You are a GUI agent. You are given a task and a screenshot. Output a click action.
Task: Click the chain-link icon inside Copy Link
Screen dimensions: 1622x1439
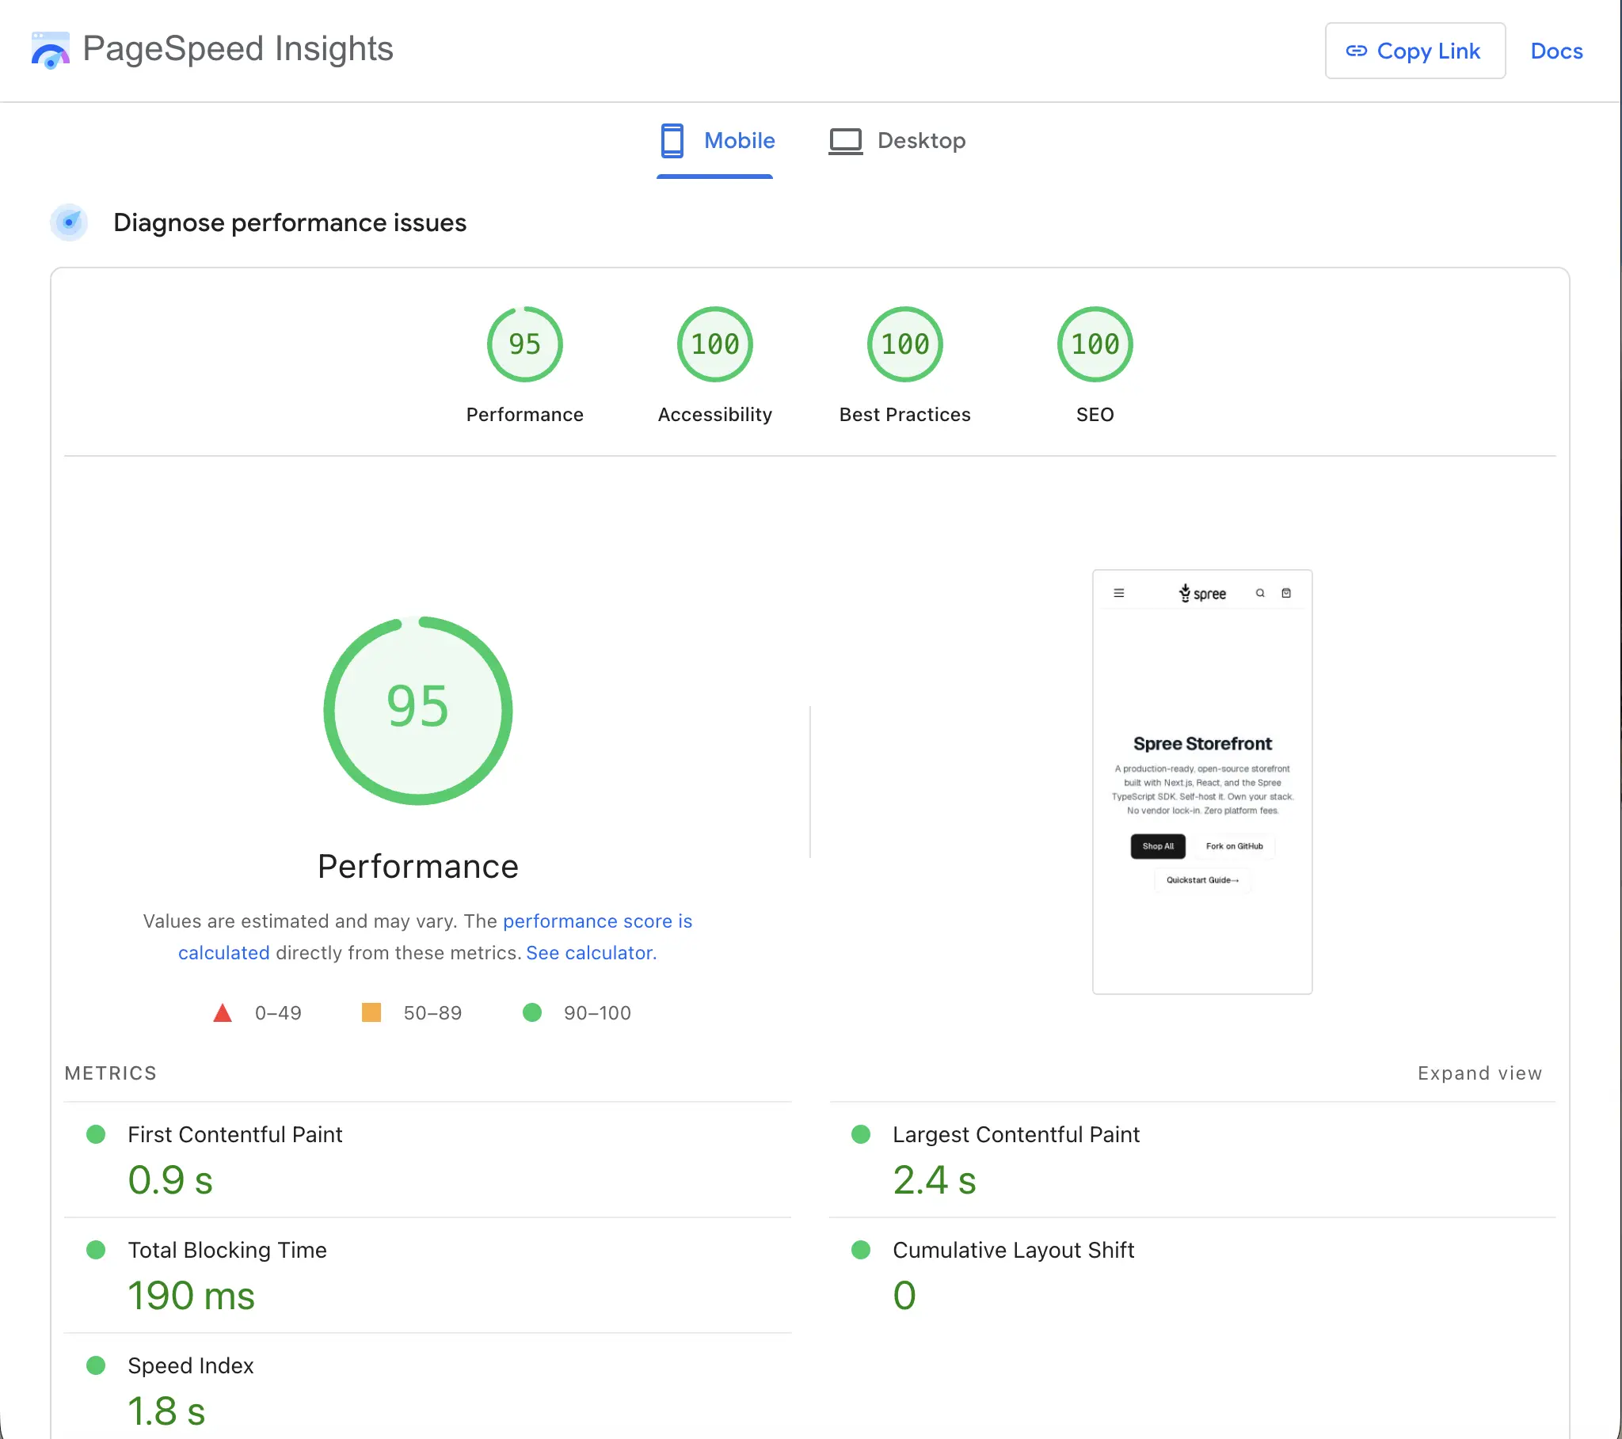(1358, 50)
